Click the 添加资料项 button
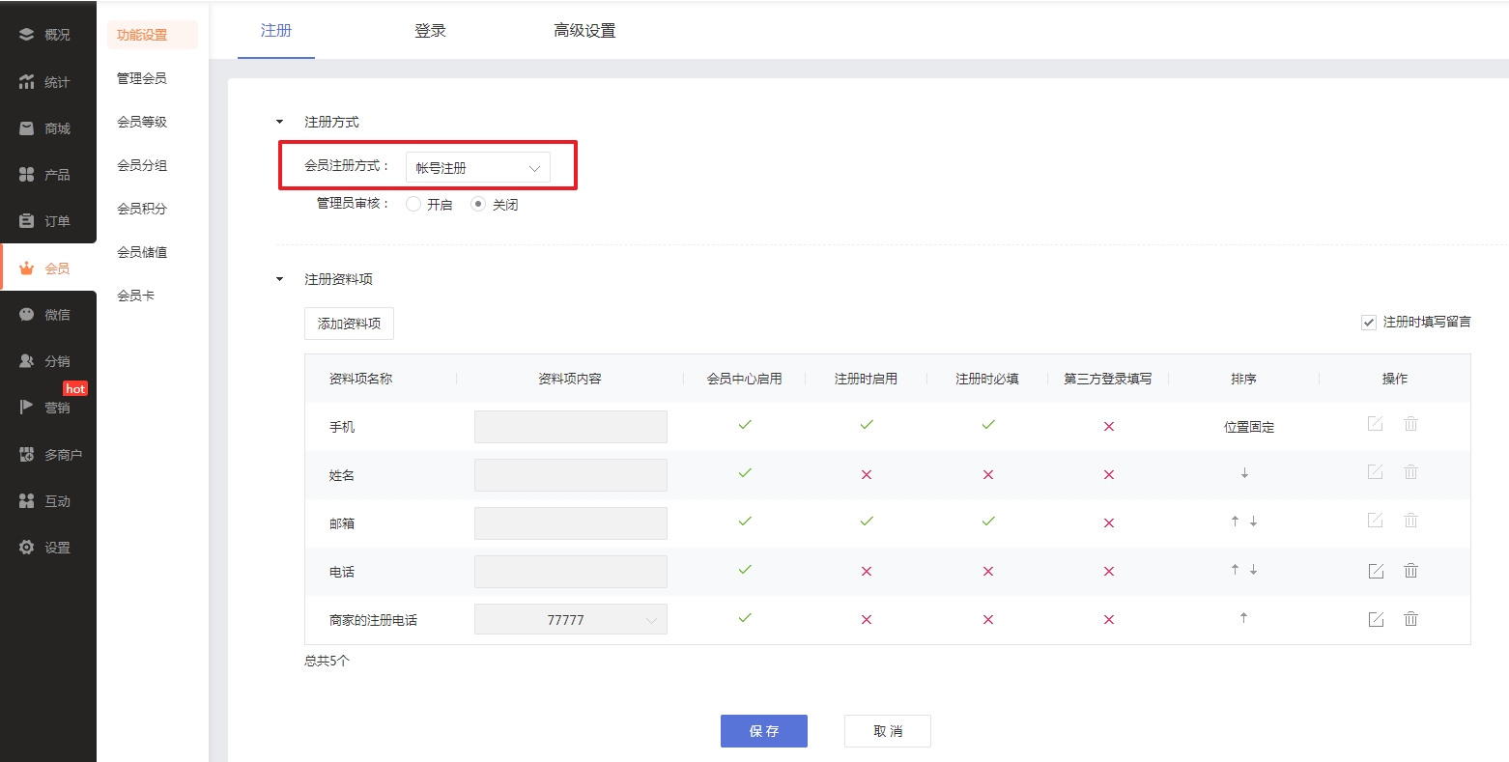1509x762 pixels. [x=349, y=324]
